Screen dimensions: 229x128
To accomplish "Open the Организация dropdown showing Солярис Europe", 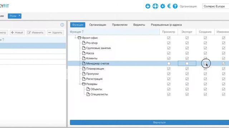I will pos(215,6).
